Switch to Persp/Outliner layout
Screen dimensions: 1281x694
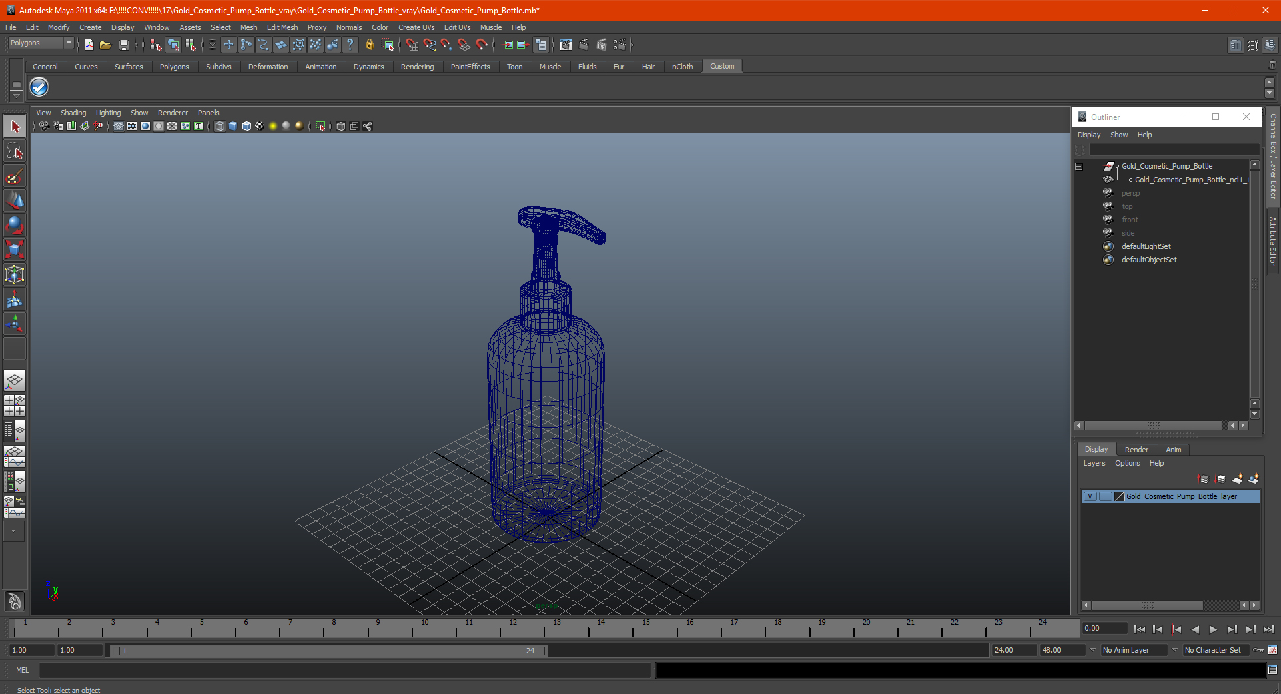click(x=15, y=431)
